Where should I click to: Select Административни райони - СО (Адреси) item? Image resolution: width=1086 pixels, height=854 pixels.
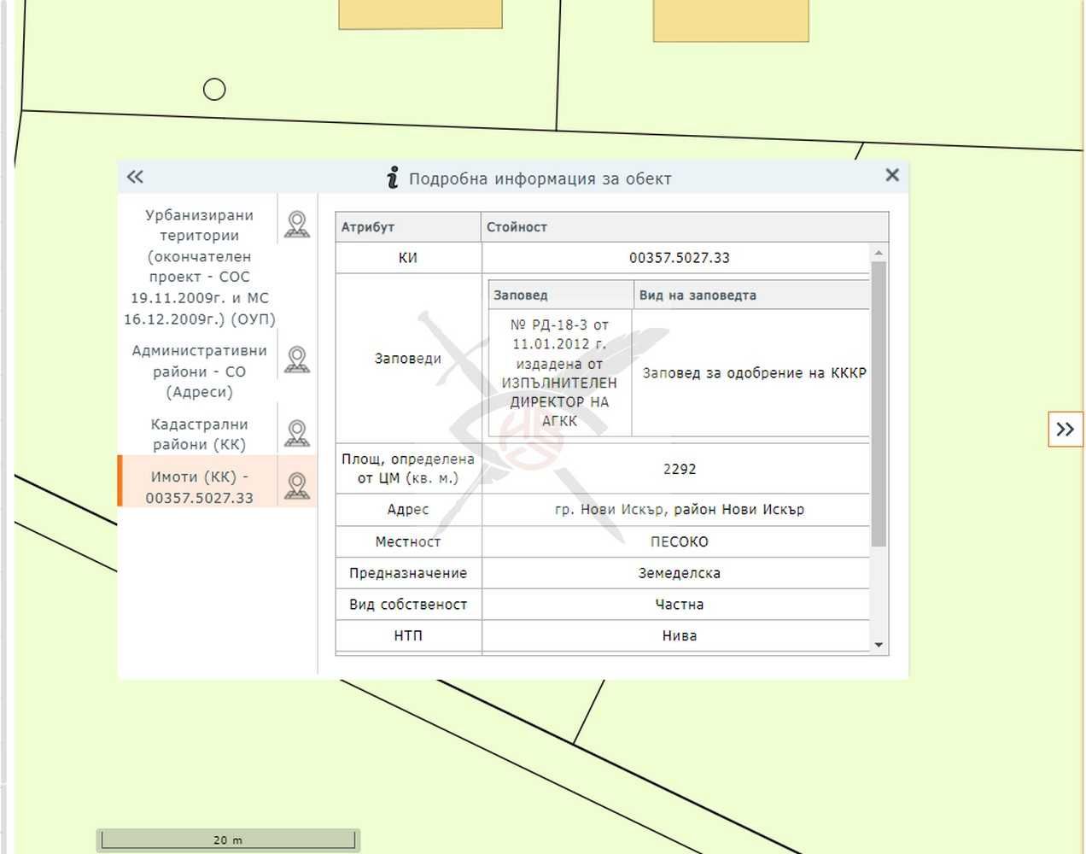pos(199,371)
